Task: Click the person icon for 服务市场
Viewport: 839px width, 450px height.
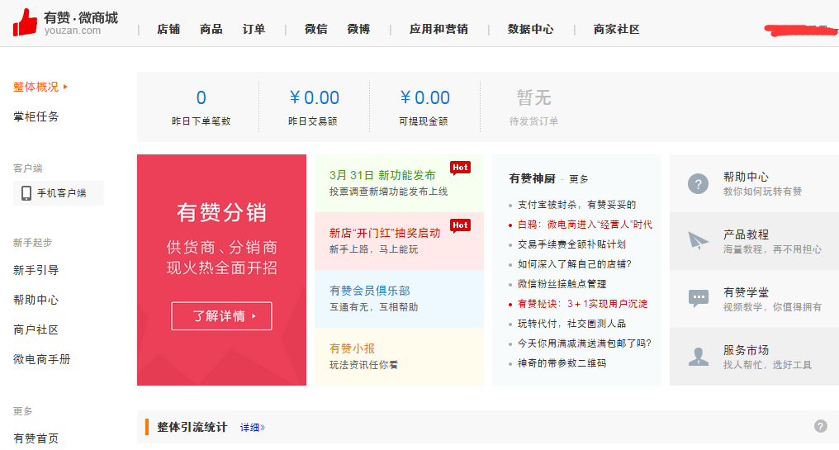Action: [x=698, y=357]
